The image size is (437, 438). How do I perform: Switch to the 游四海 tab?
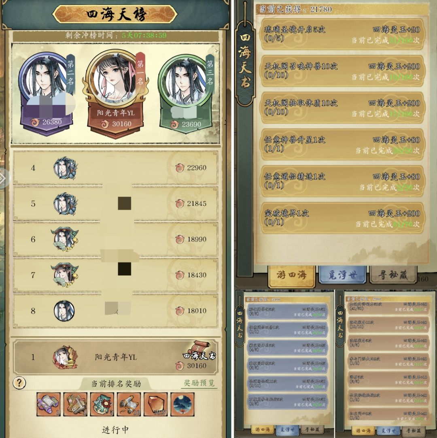(291, 275)
